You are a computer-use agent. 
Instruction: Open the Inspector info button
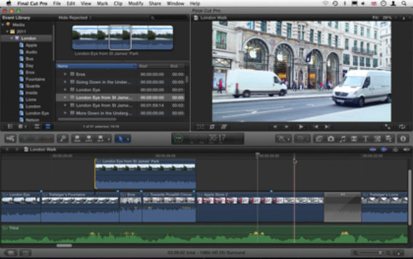tap(403, 138)
